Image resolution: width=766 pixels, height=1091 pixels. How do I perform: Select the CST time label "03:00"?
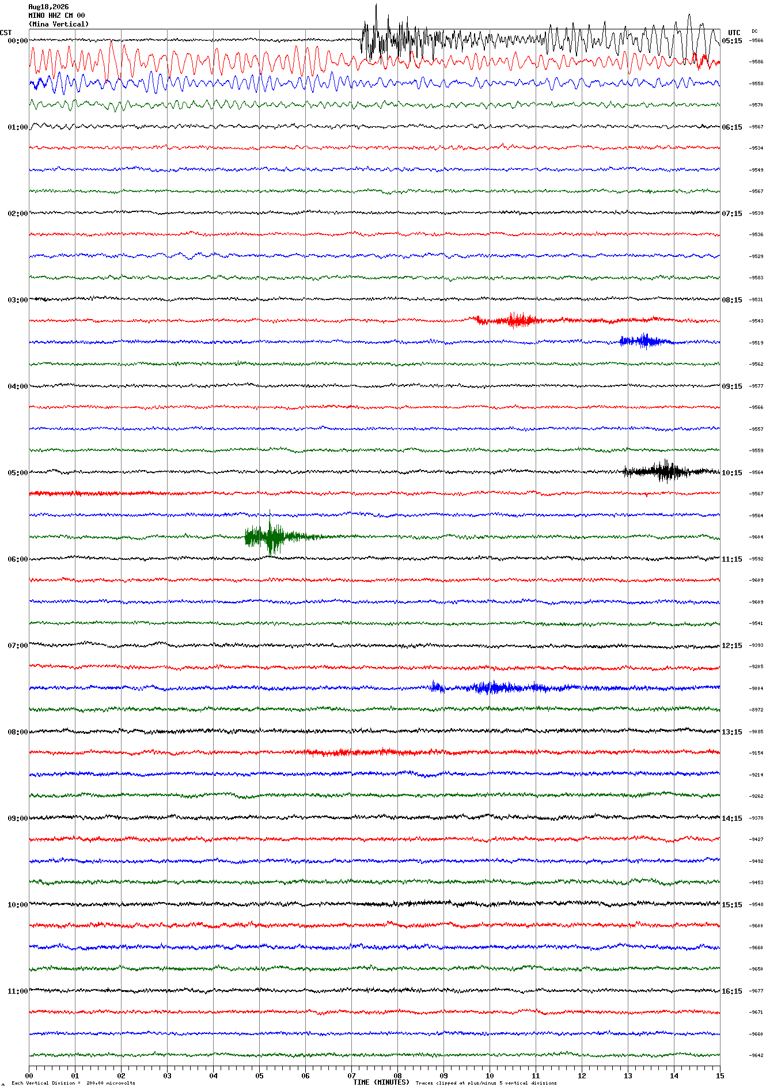pos(18,300)
